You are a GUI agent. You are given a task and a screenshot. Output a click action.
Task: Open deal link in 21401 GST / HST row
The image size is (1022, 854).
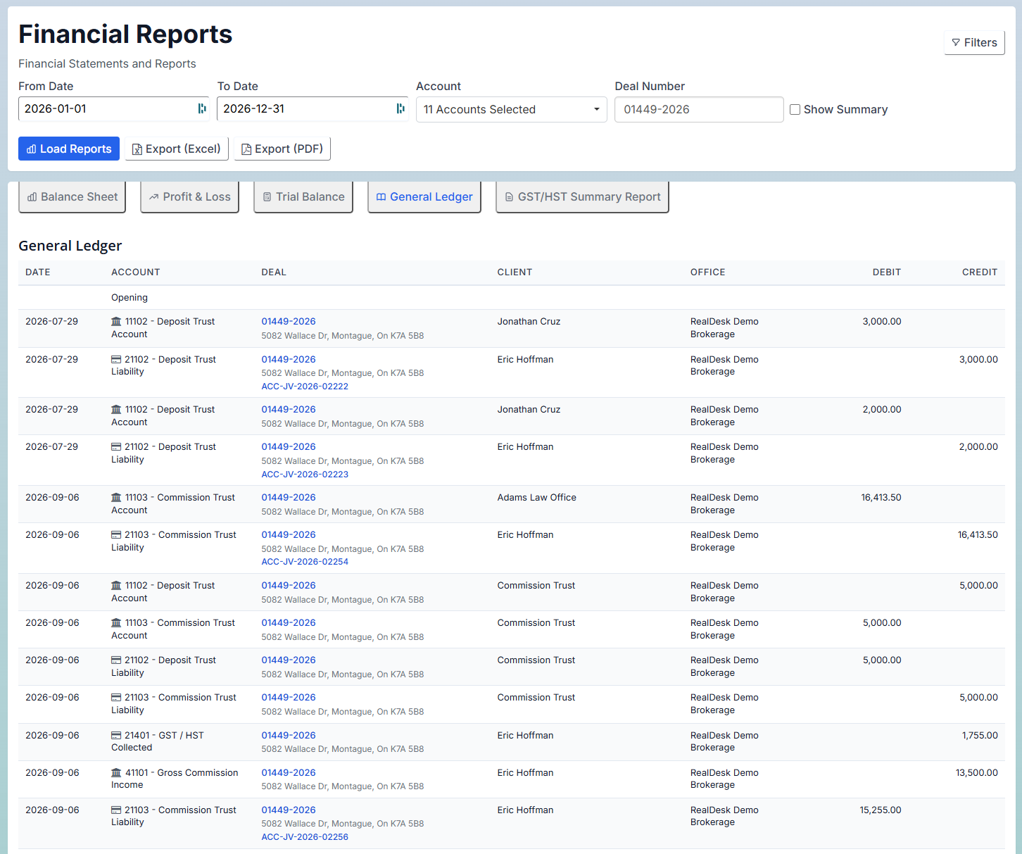[x=289, y=735]
